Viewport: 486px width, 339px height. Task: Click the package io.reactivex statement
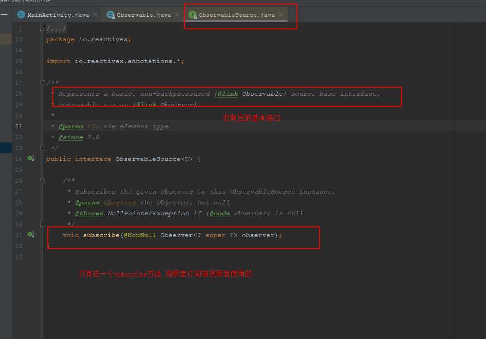click(x=89, y=40)
